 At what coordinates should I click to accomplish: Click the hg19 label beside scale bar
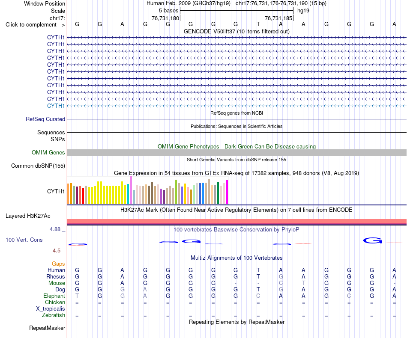(x=303, y=11)
